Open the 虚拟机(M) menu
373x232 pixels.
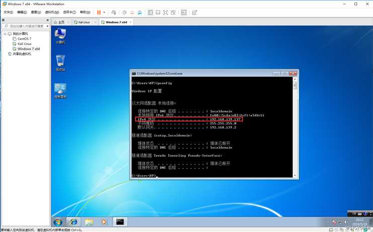[52, 12]
